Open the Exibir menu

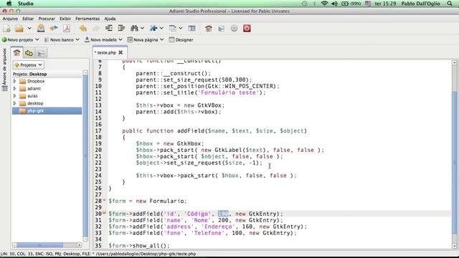[x=65, y=19]
